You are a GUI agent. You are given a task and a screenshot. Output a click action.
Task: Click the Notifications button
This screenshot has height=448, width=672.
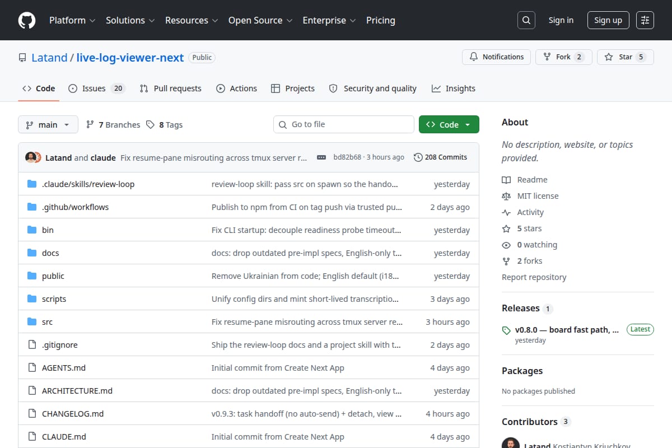(496, 57)
